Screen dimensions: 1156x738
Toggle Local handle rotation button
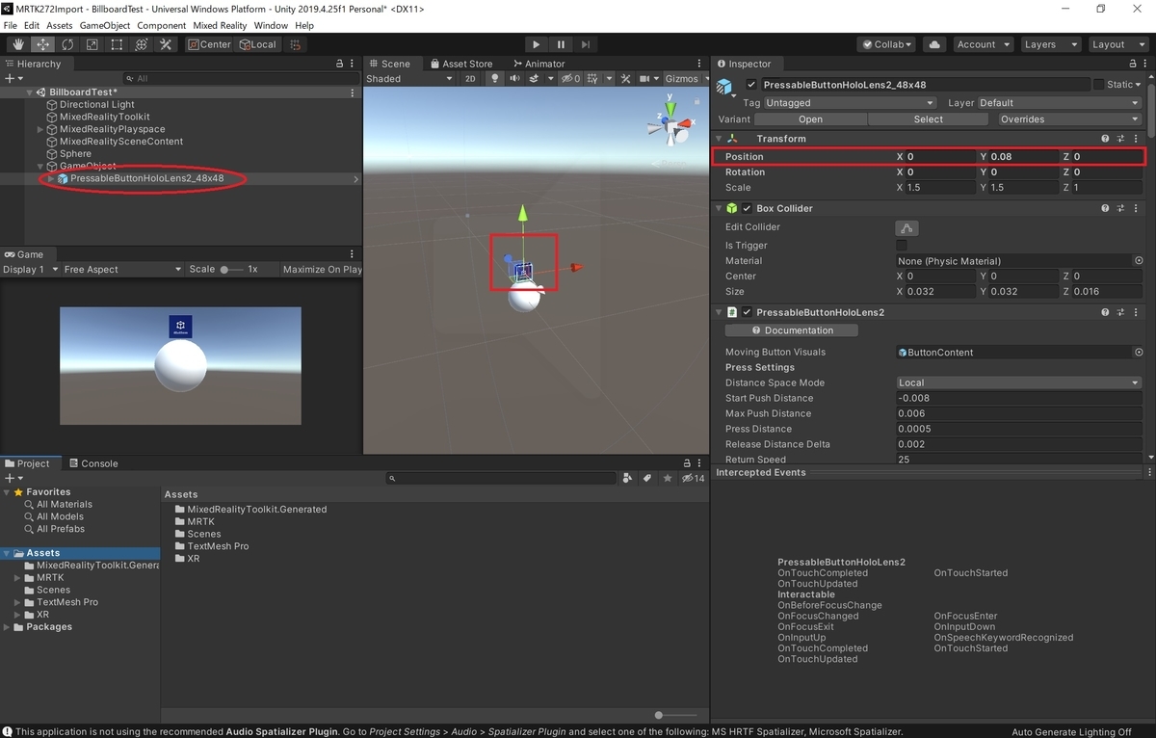click(258, 44)
